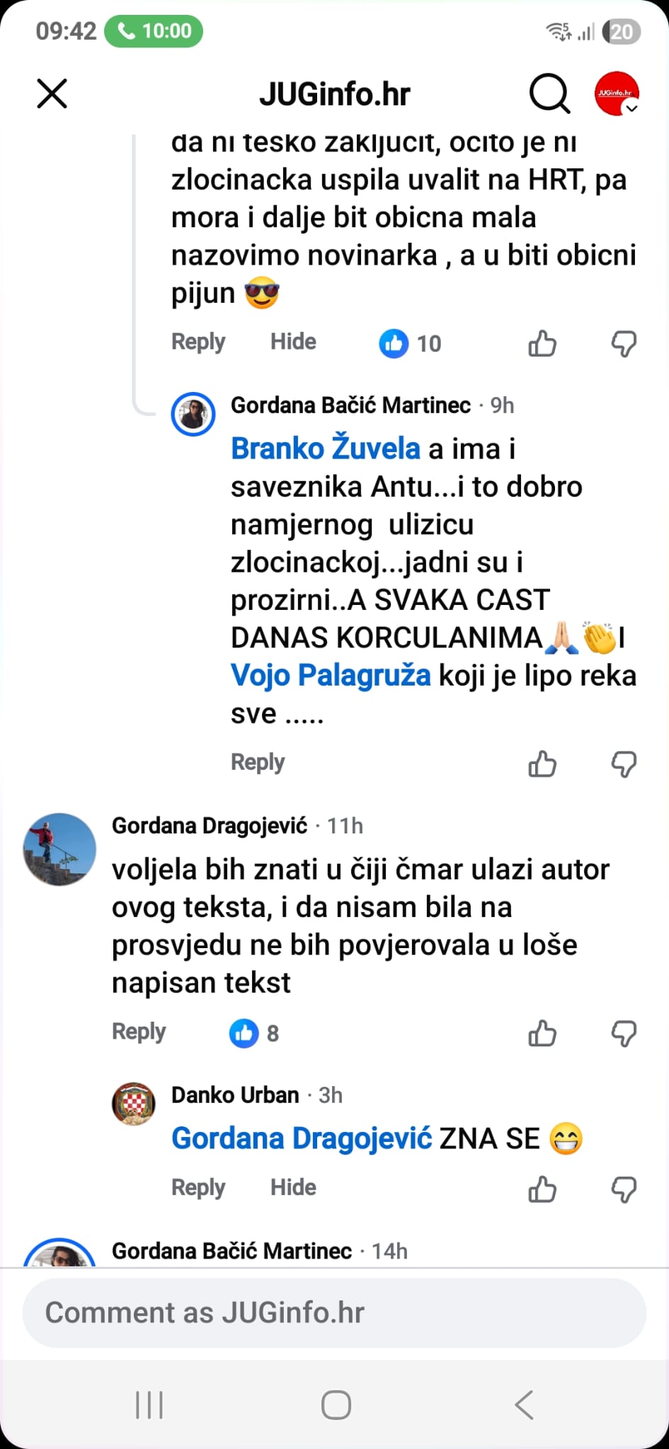Switch profile using JUGinfo.hr avatar dropdown
Screen dimensions: 669x1449
(617, 93)
